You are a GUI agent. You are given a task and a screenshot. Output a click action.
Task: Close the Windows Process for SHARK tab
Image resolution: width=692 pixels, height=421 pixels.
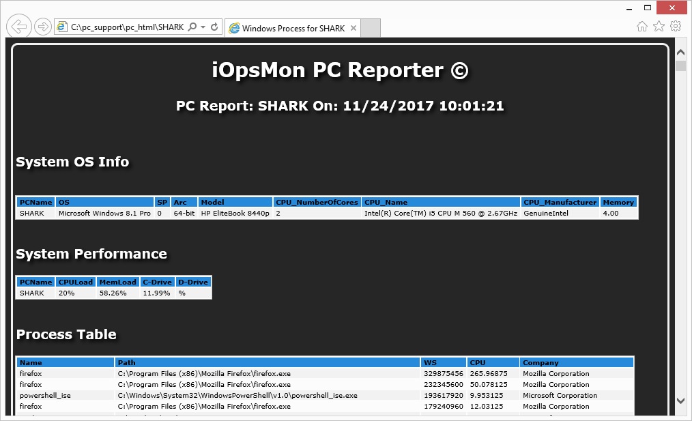coord(352,29)
